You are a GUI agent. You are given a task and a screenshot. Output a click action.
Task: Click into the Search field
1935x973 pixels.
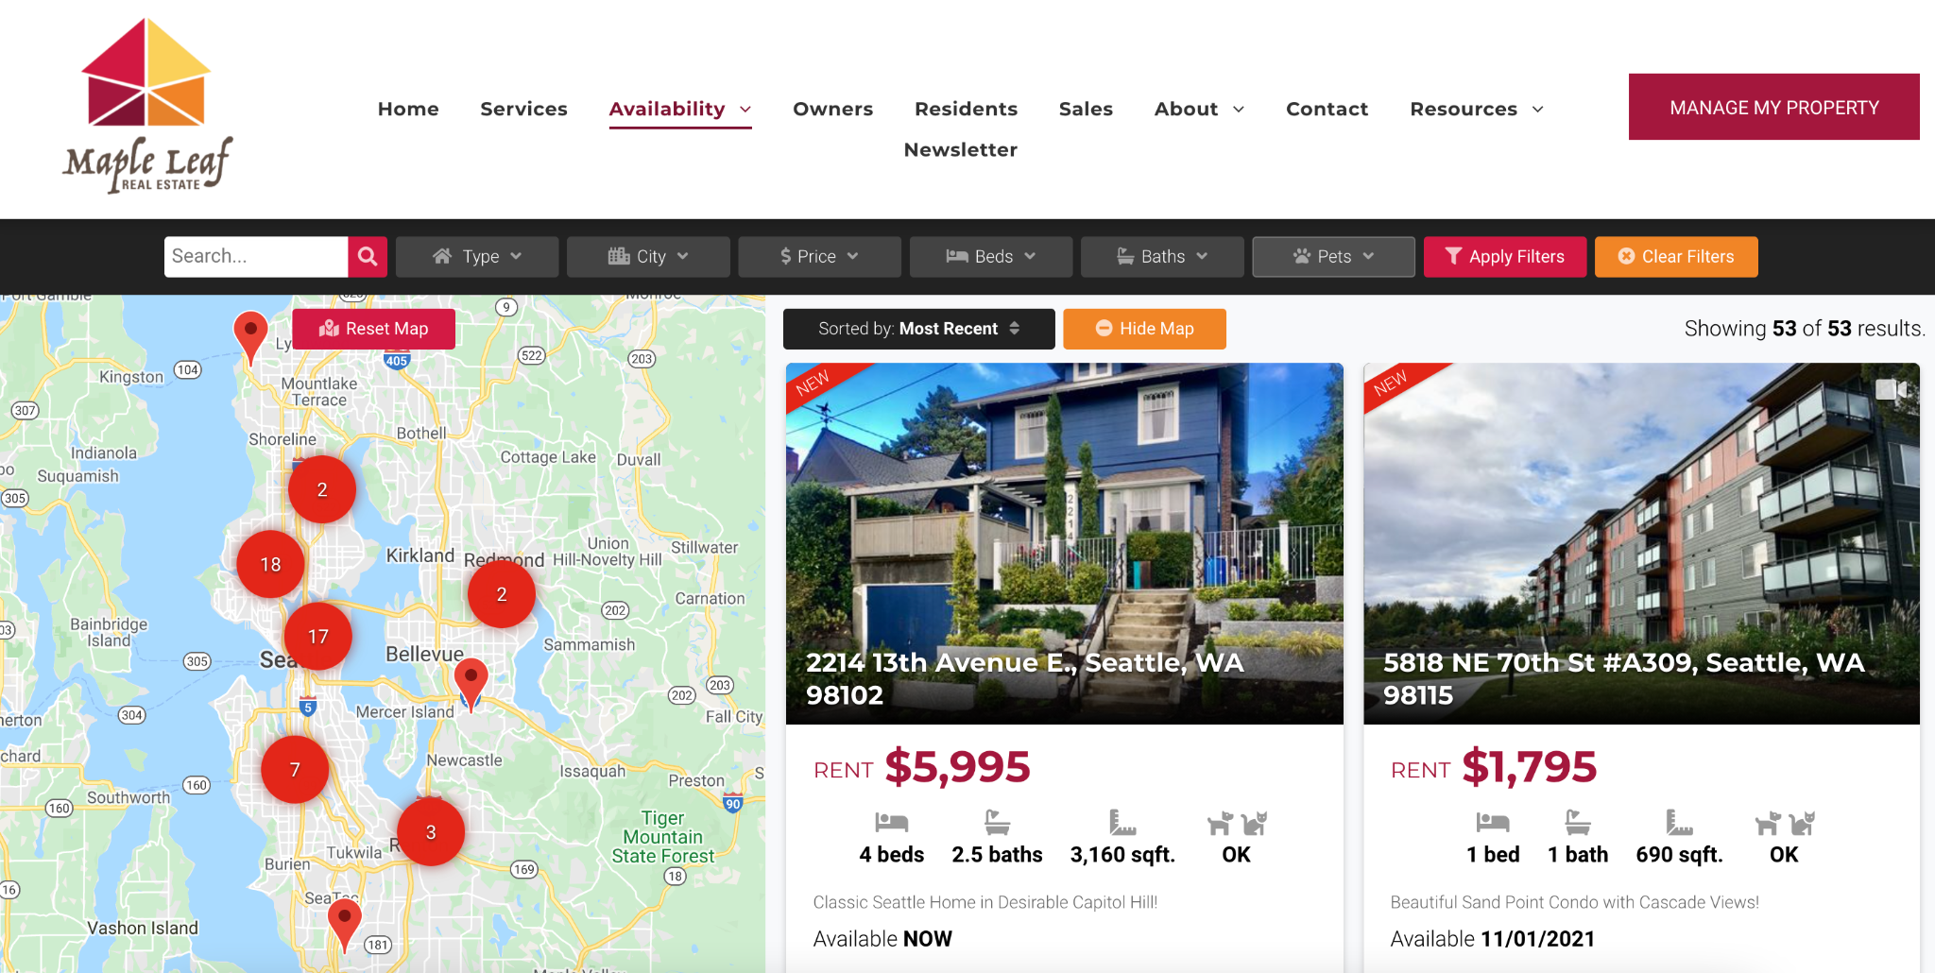click(256, 257)
